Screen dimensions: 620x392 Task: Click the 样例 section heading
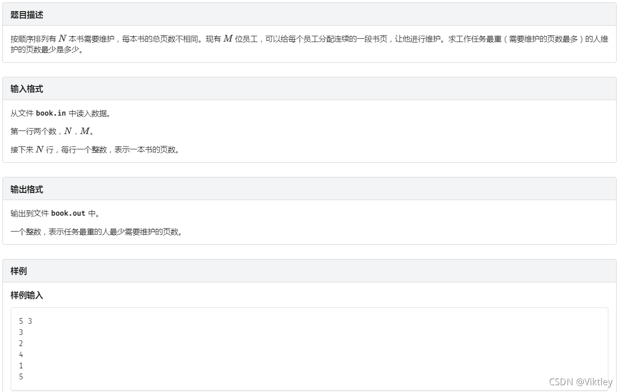[18, 271]
